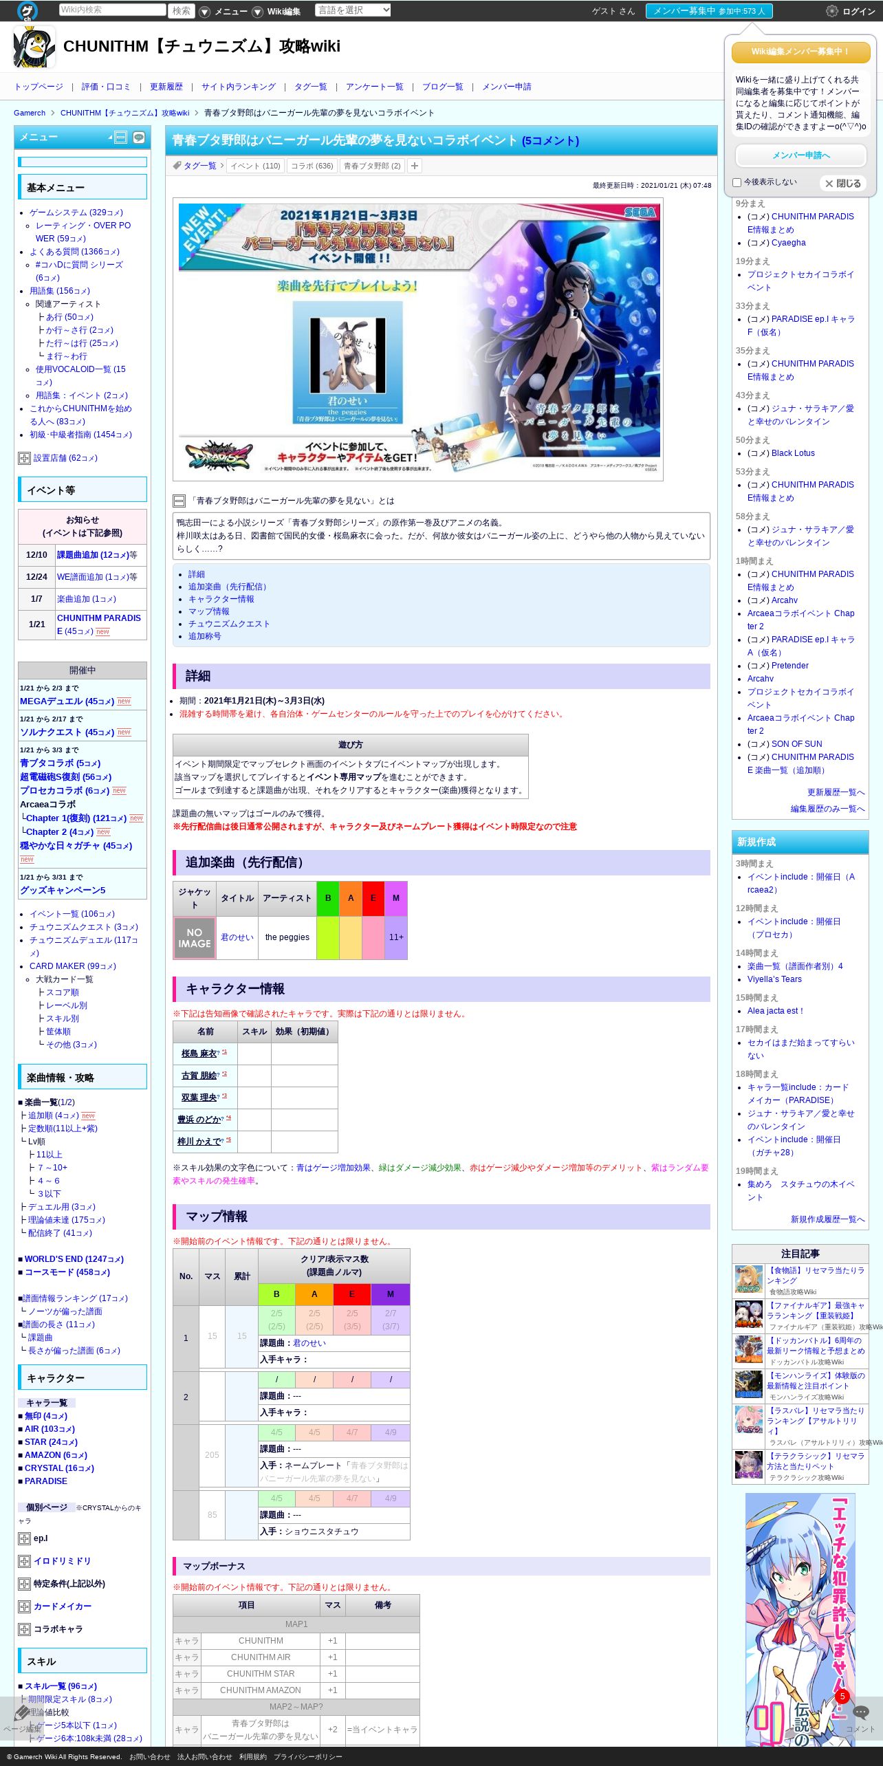Open the サイト内ランキング nav item

point(239,87)
